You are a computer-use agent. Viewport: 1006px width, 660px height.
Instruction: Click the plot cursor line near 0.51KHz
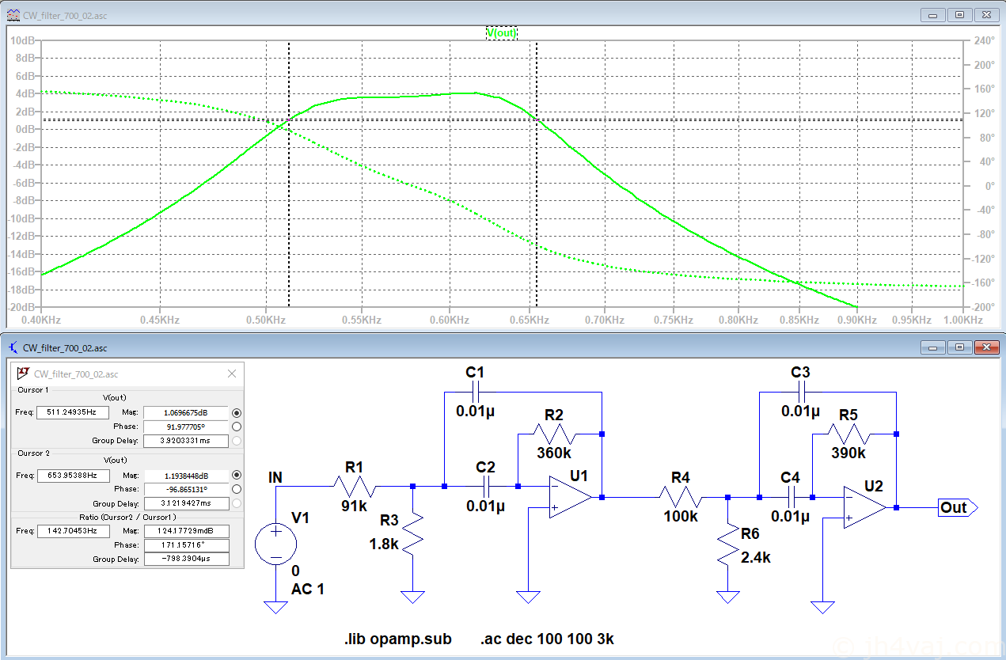tap(289, 174)
